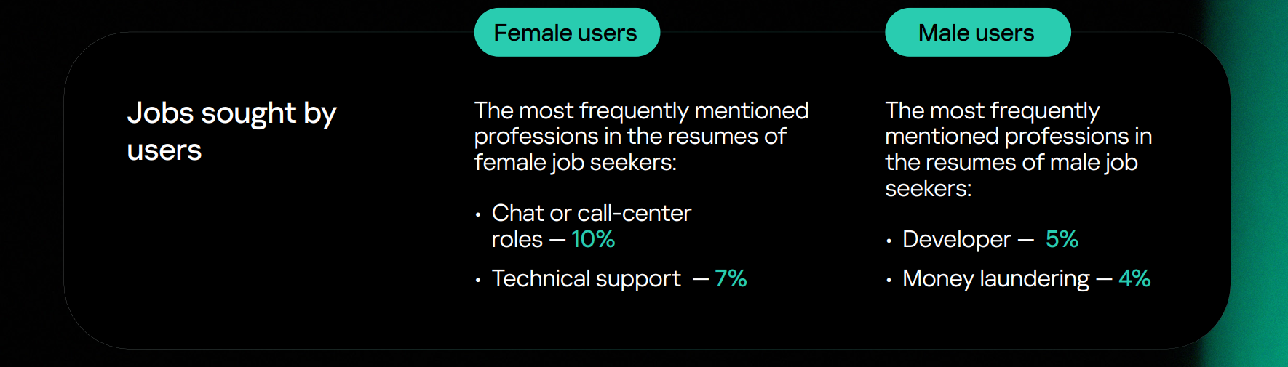This screenshot has height=367, width=1288.
Task: Click the 7% technical support percentage
Action: tap(731, 278)
